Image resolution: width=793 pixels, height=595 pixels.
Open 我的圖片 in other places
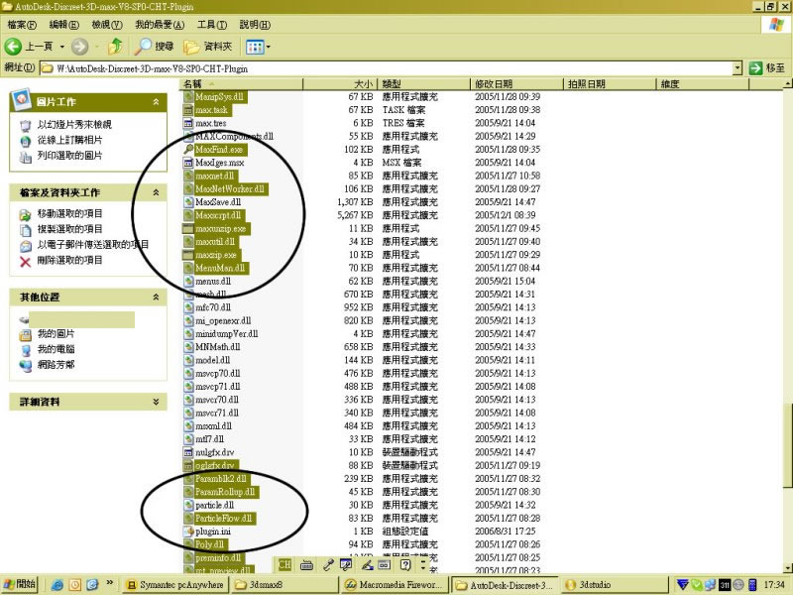[x=56, y=334]
